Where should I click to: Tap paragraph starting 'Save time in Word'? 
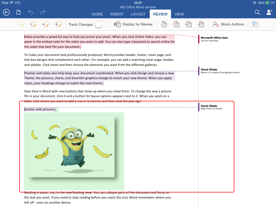pyautogui.click(x=98, y=96)
